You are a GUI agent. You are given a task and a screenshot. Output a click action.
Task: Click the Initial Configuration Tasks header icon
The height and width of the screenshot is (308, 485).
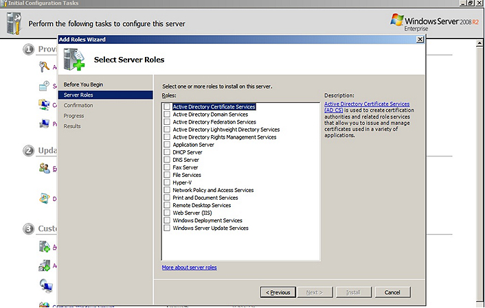[13, 22]
